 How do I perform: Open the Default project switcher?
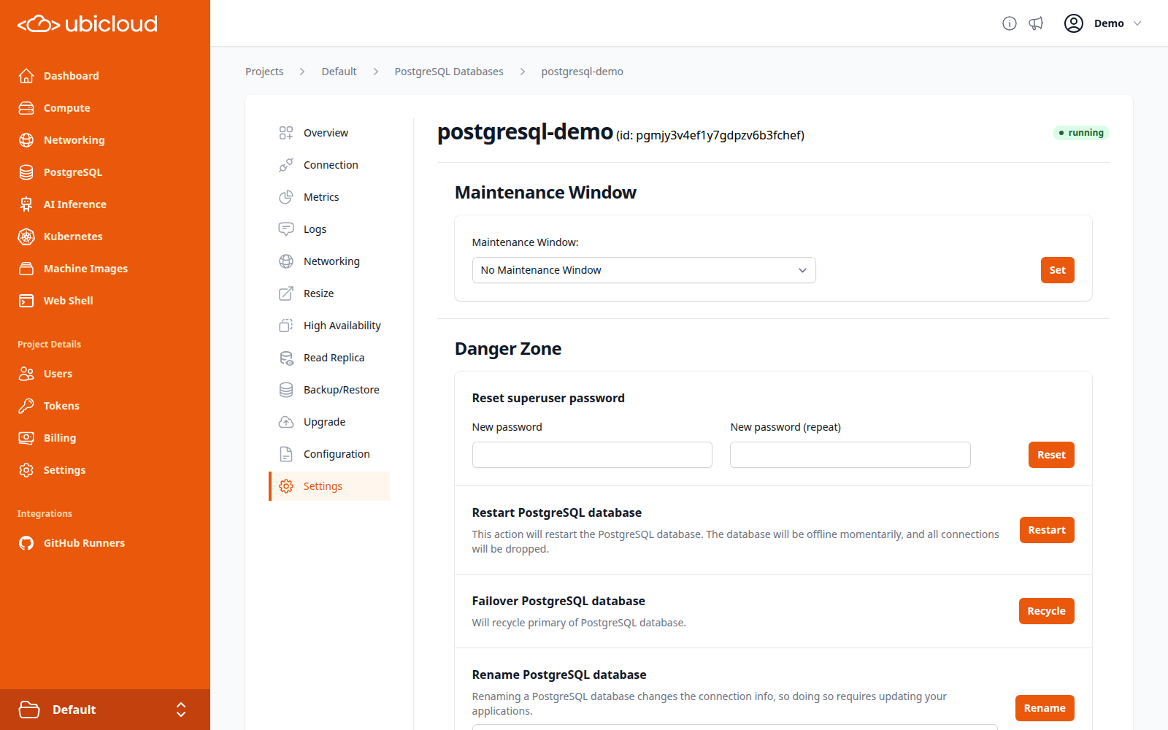tap(105, 710)
